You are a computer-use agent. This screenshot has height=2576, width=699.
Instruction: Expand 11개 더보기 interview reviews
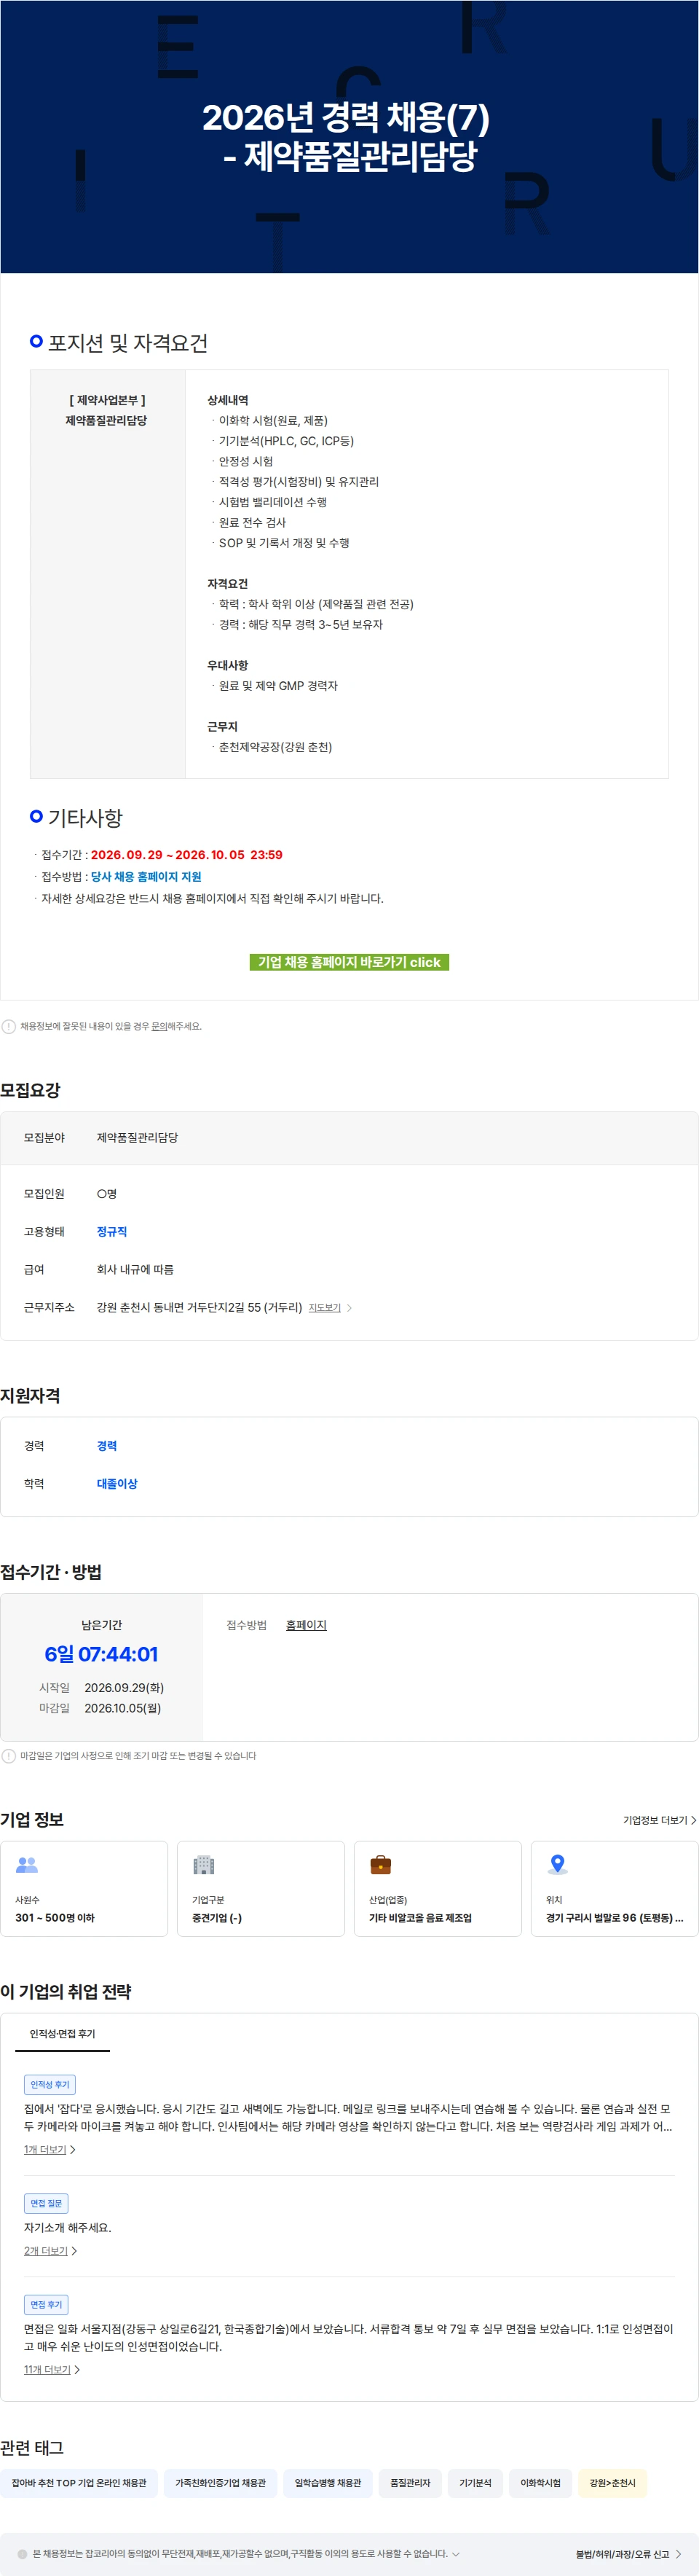52,2369
